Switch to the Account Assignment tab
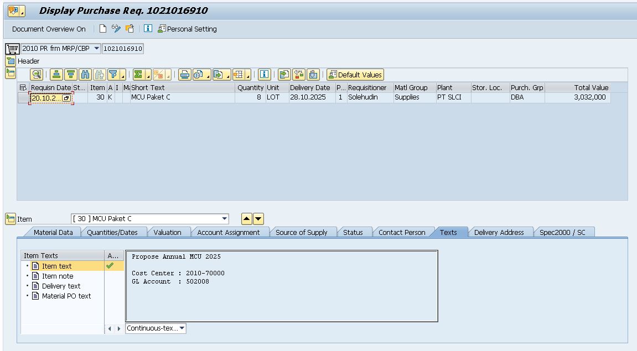637x351 pixels. 228,232
